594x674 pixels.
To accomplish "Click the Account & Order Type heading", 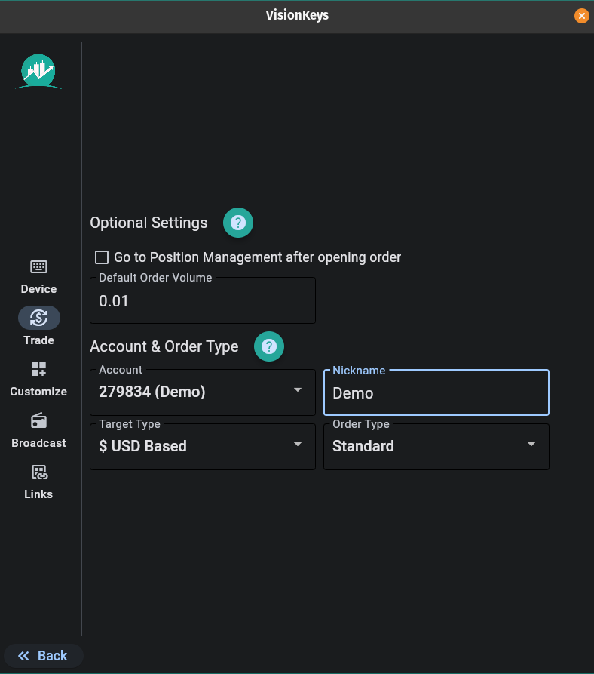I will [164, 347].
